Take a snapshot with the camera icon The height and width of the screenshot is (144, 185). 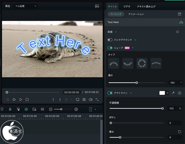point(84,100)
